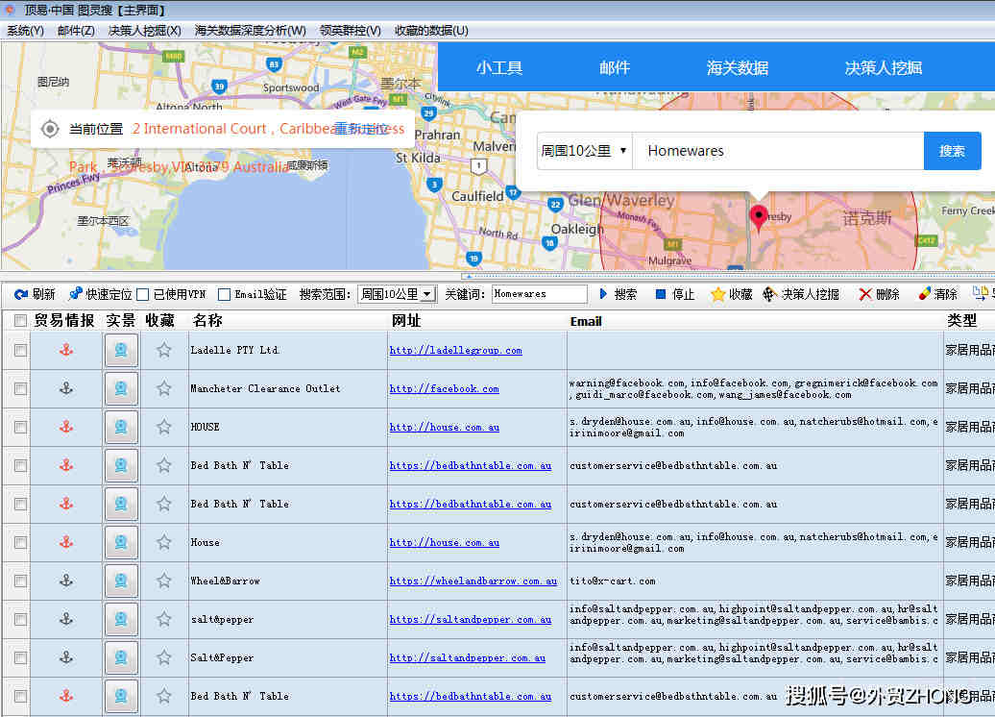995x717 pixels.
Task: Star the salt&pepper row as favorite
Action: [163, 619]
